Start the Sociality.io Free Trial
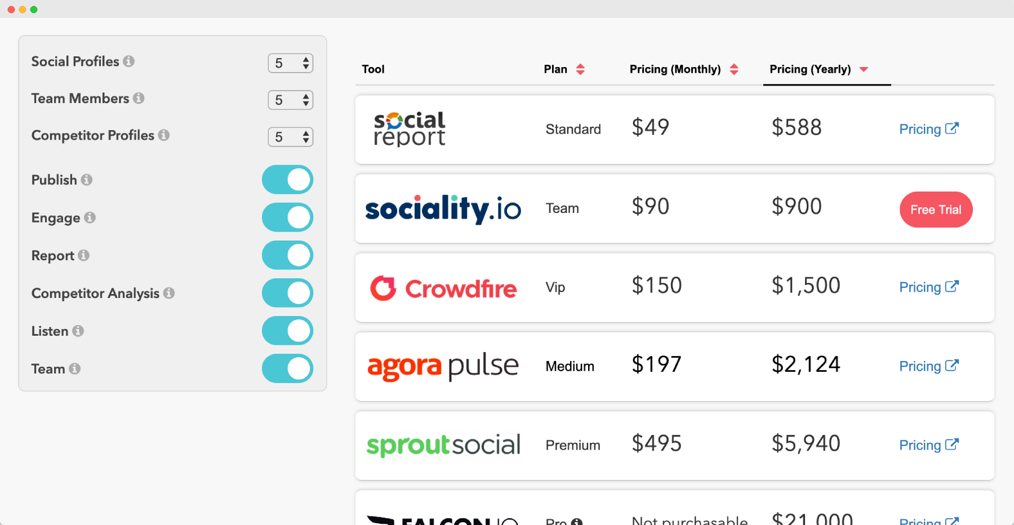 click(x=936, y=210)
